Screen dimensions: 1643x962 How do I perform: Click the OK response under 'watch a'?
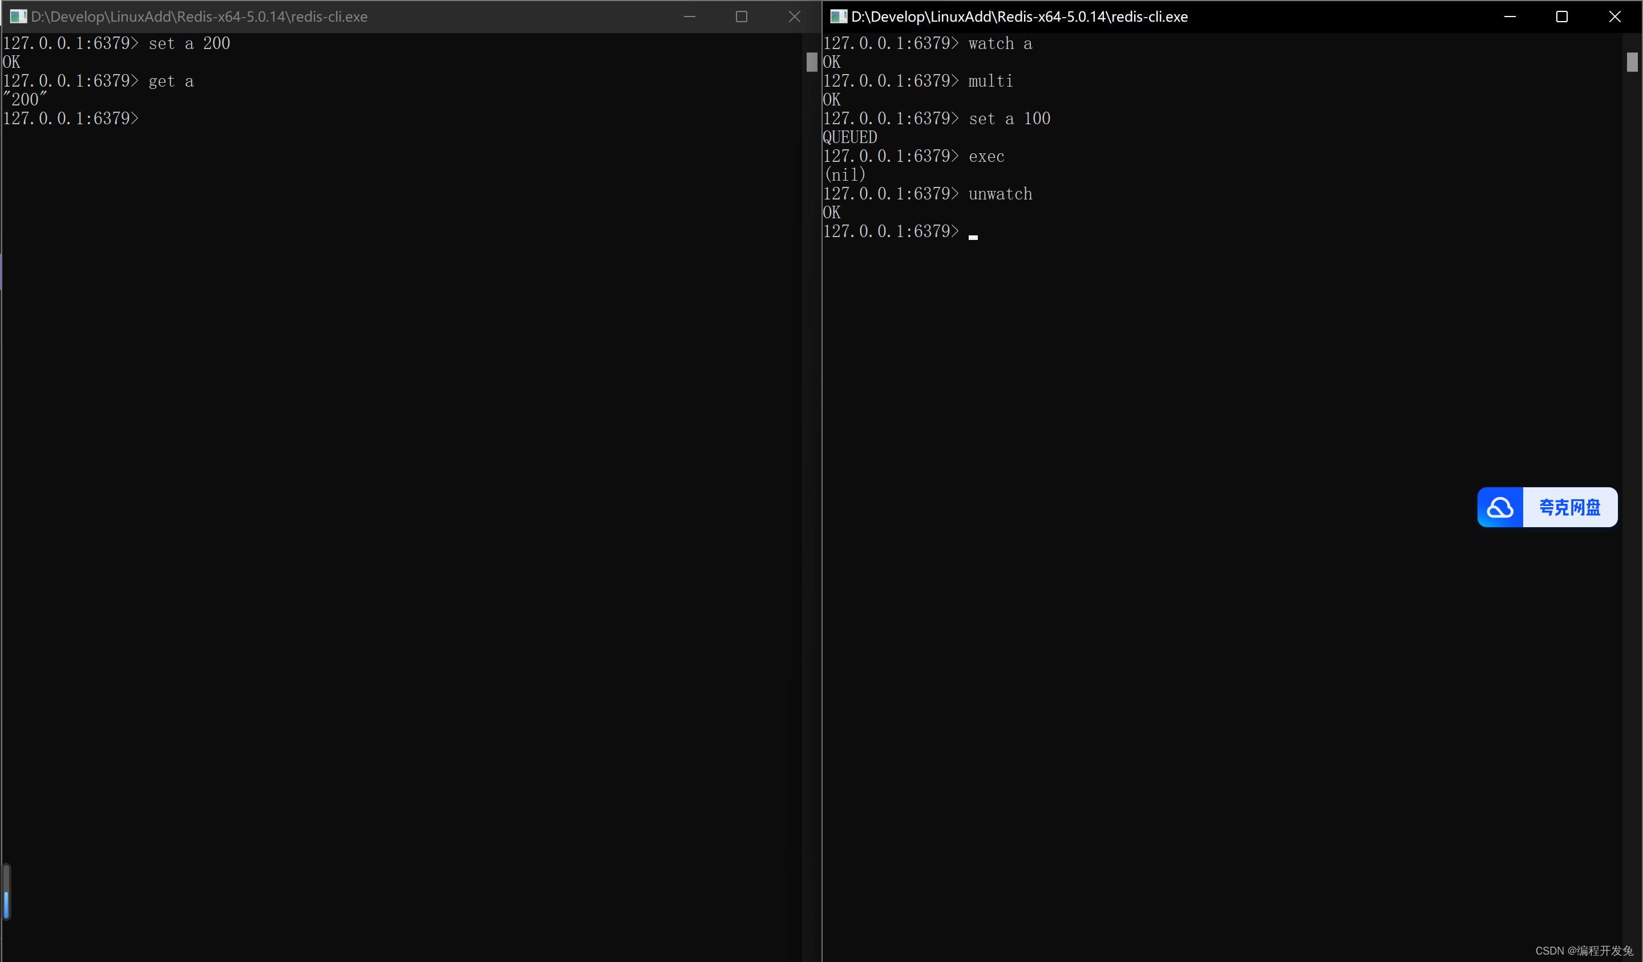point(832,63)
